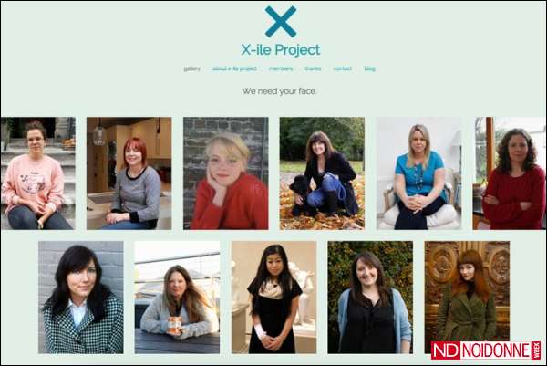547x366 pixels.
Task: Open portrait of curly-haired woman, arms crossed
Action: (510, 173)
